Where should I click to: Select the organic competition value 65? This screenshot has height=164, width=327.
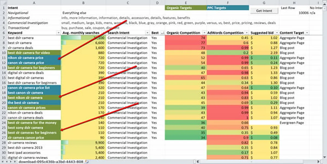pyautogui.click(x=186, y=78)
